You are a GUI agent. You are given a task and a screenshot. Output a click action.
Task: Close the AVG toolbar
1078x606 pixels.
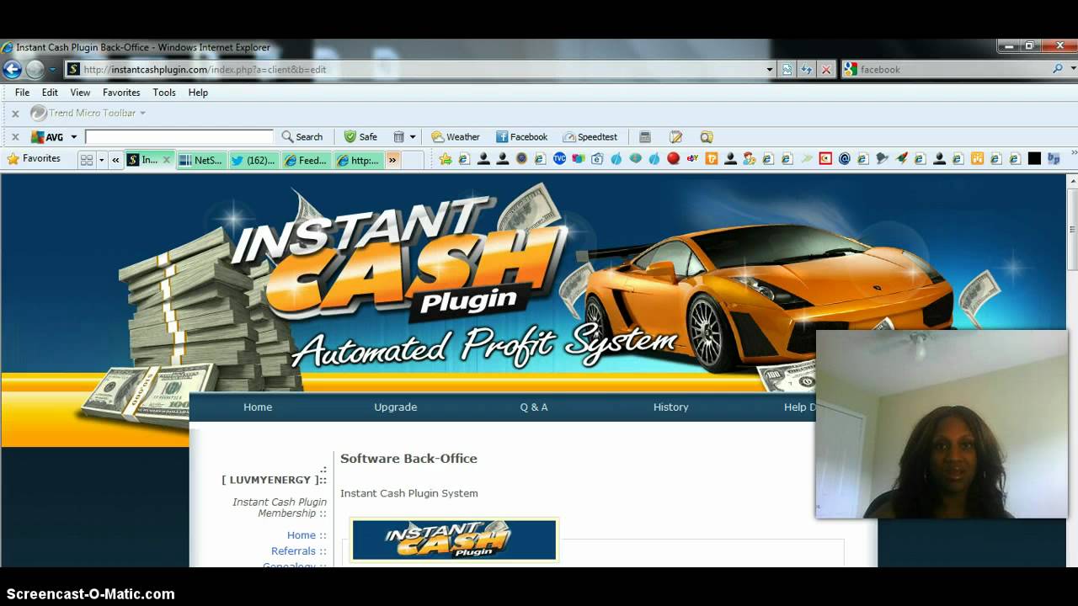pos(15,137)
